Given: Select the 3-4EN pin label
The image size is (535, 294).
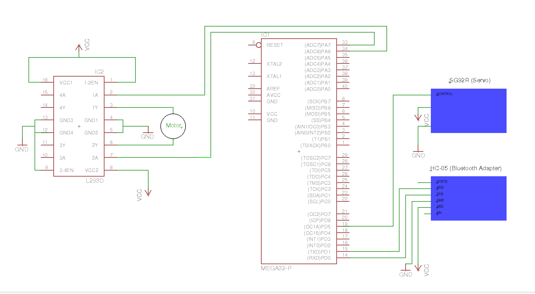Looking at the screenshot, I should point(66,170).
